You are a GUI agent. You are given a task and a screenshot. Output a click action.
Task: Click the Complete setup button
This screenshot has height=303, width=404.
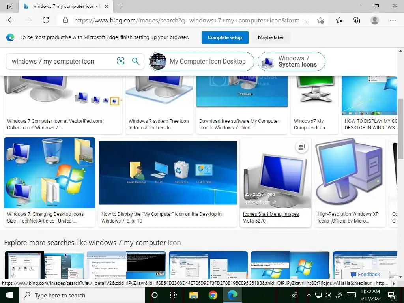[225, 37]
